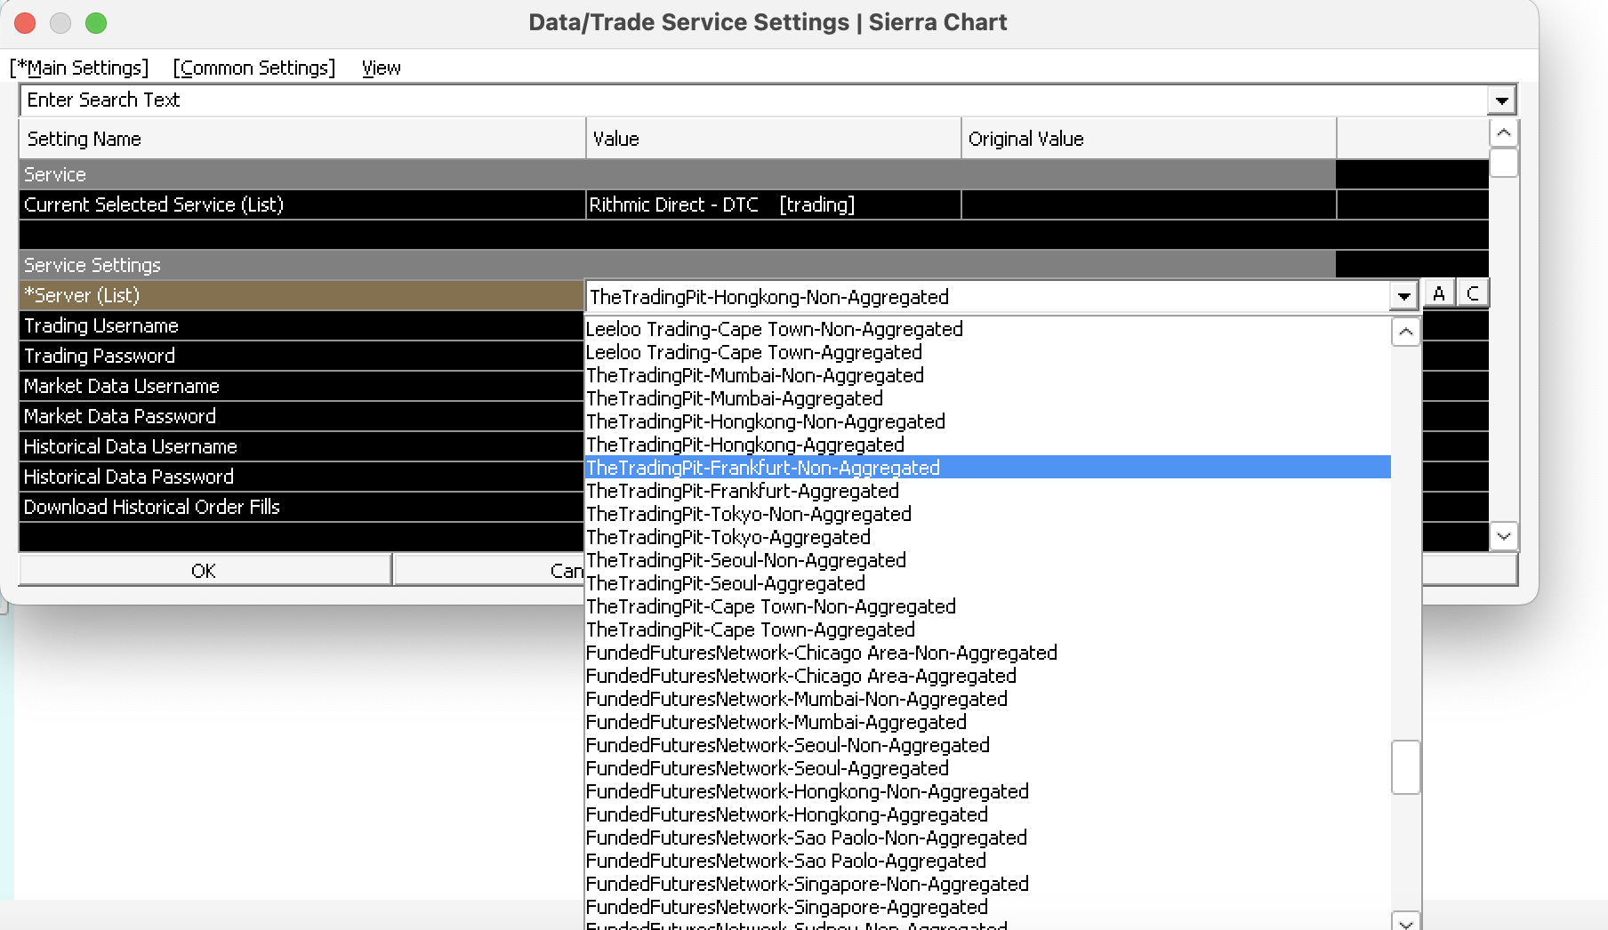Choose FundedFuturesNetwork-Singapore-Non-Aggregated server
Image resolution: width=1608 pixels, height=930 pixels.
[x=987, y=884]
